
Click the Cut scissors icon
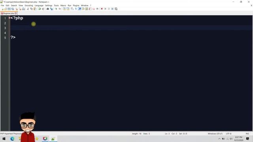(x=28, y=9)
